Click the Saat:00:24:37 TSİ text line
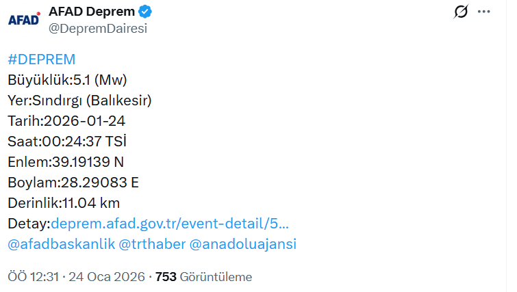This screenshot has width=517, height=292. pos(67,142)
